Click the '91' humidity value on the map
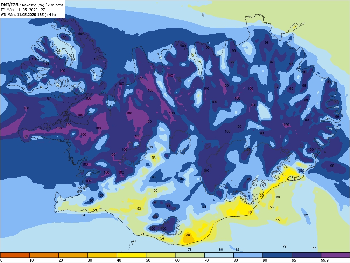 [204, 207]
